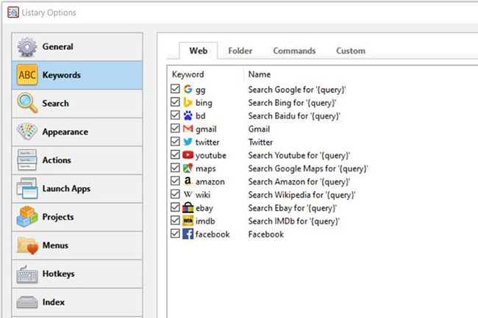Select 'Search Baidu for '{query}'' name
Screen dimensions: 478x318
[294, 116]
